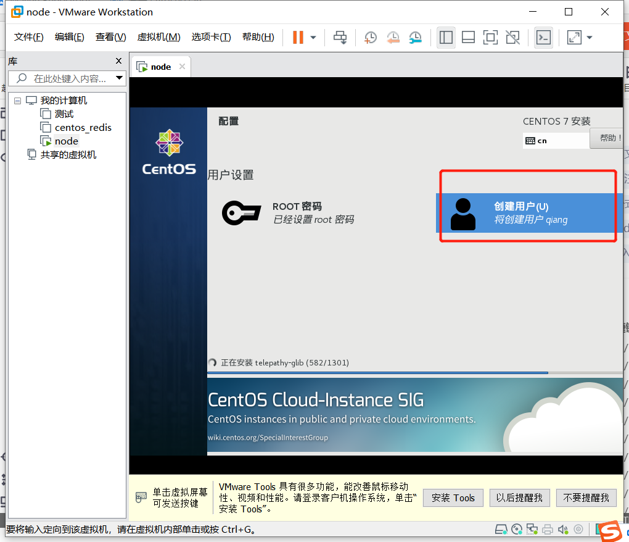The height and width of the screenshot is (542, 629).
Task: Open the 编辑(E) menu
Action: tap(70, 37)
